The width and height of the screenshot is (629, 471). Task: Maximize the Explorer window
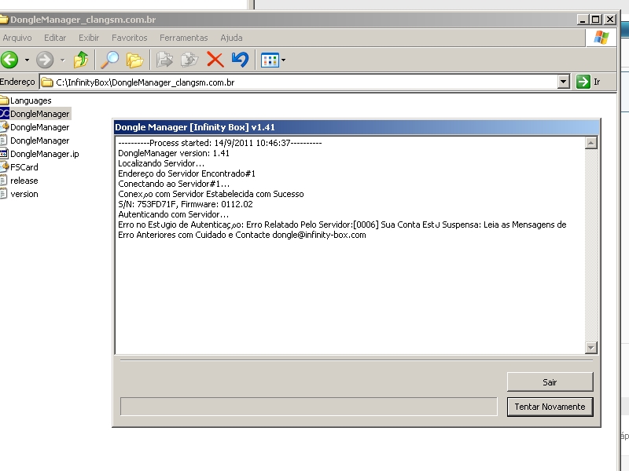click(x=596, y=19)
